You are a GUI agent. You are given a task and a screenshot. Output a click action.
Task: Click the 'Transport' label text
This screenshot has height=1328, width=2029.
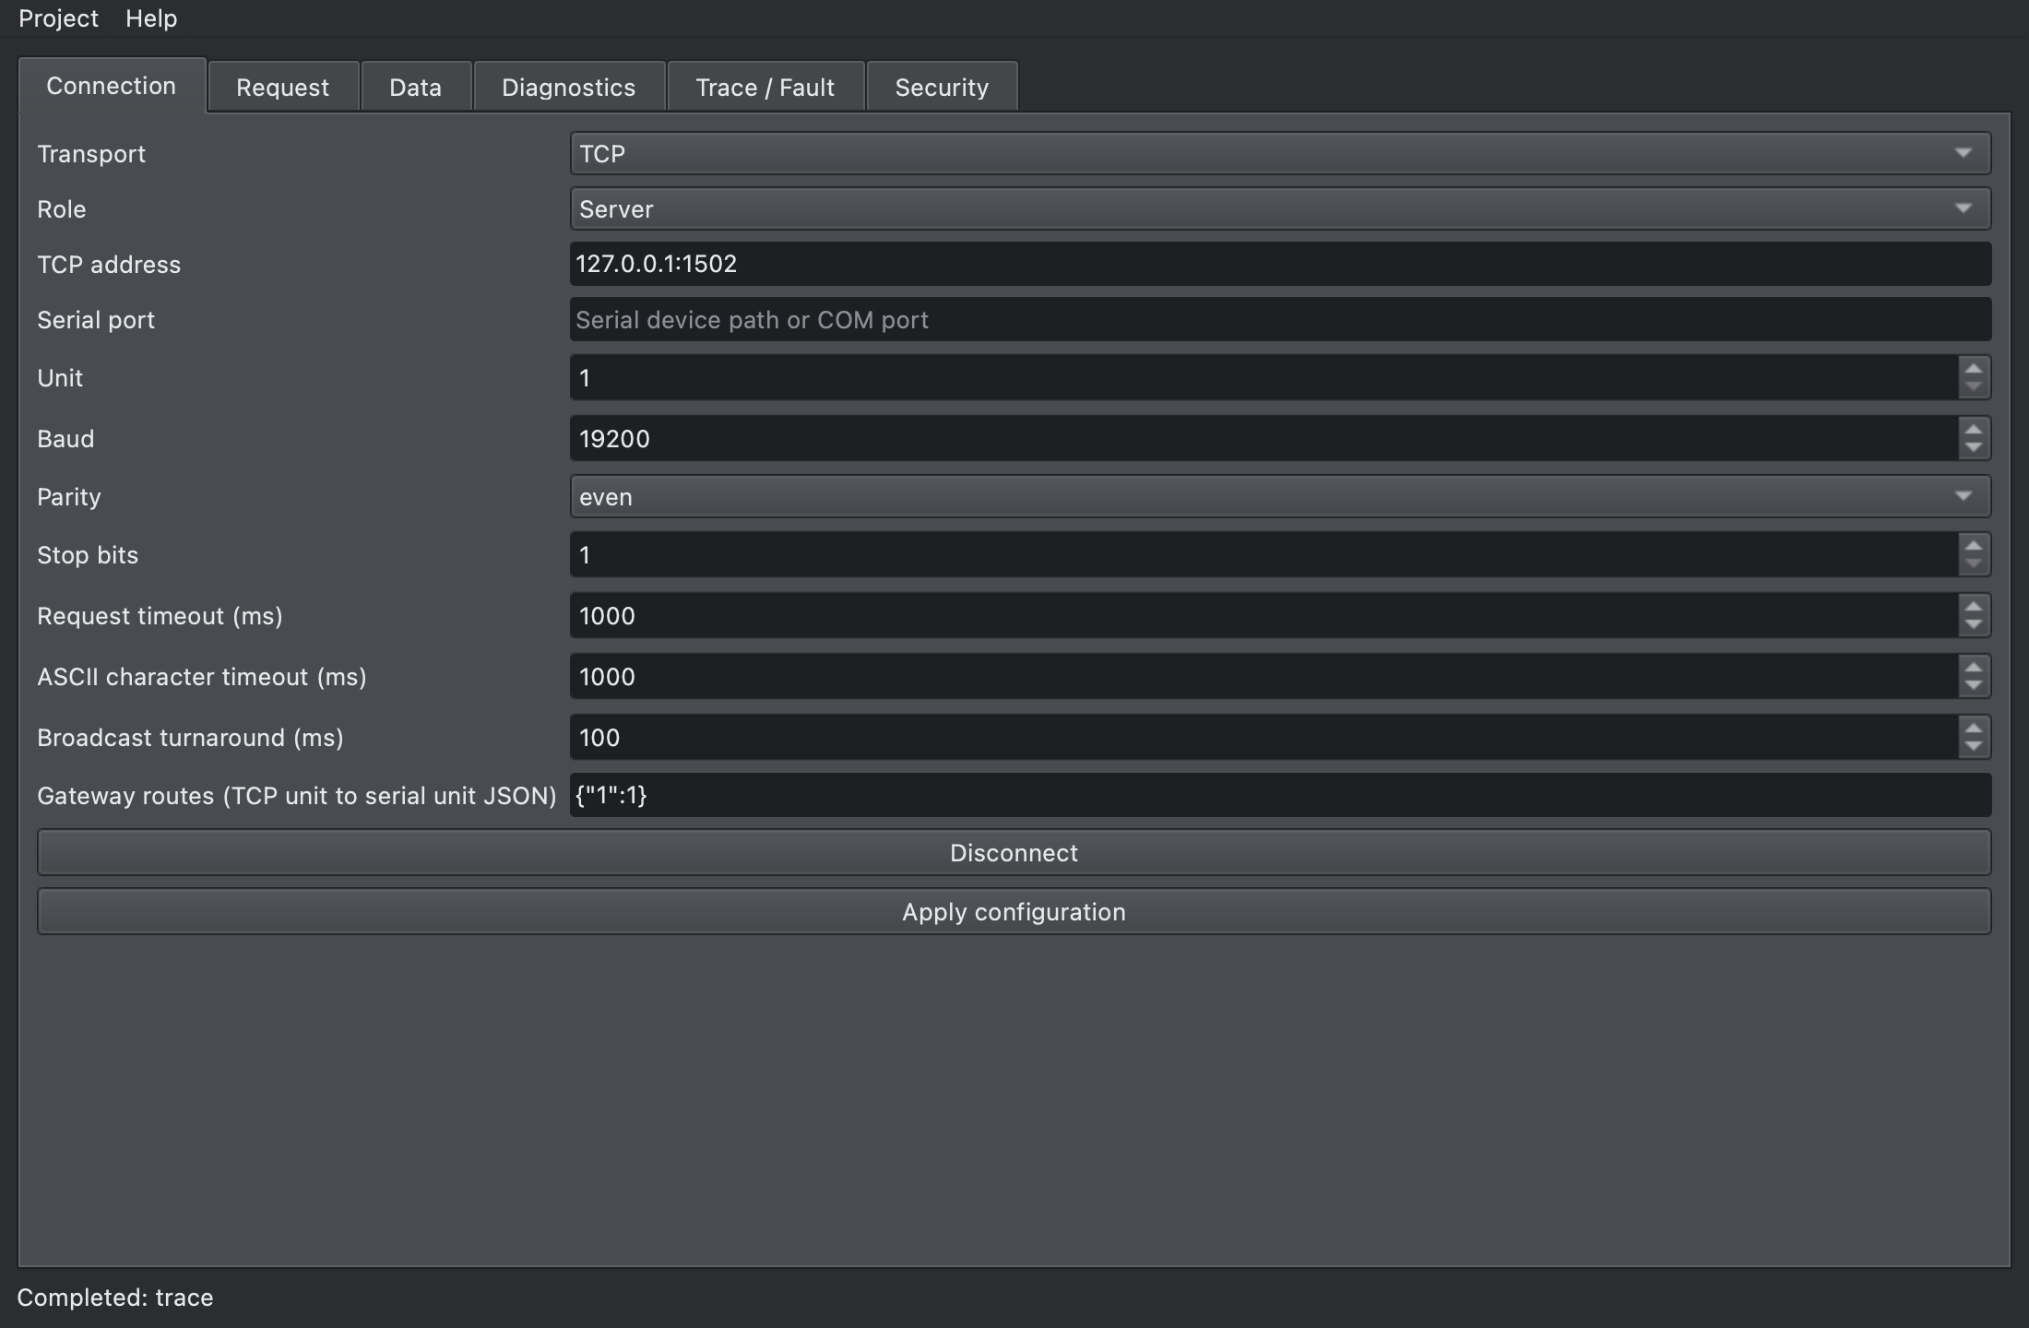coord(91,154)
